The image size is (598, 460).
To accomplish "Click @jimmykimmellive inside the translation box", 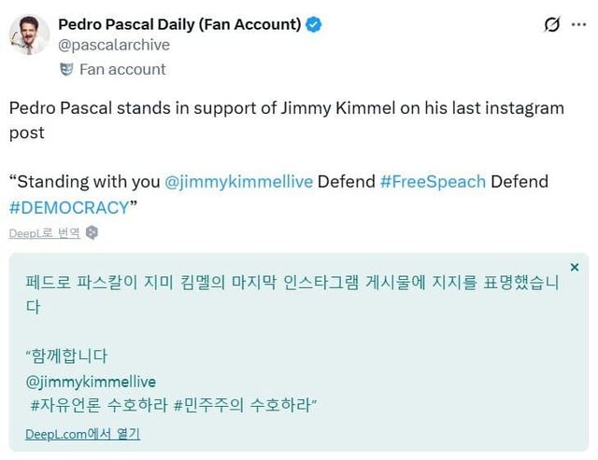I will [x=91, y=382].
